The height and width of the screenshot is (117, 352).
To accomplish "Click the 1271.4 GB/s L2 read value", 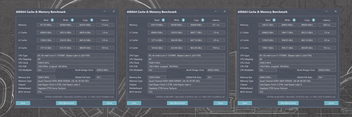I will (x=157, y=40).
